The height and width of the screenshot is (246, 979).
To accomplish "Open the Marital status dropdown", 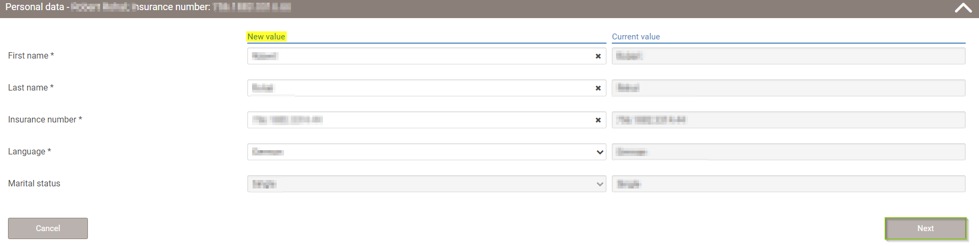I will (427, 184).
